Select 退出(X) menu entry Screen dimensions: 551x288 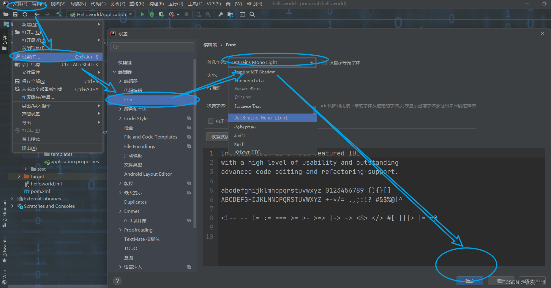click(58, 148)
